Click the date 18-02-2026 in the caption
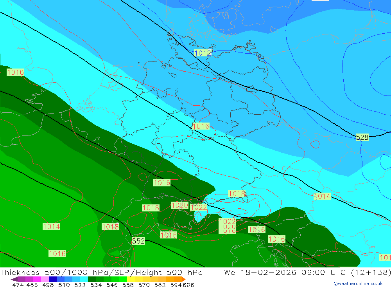This screenshot has height=287, width=391. [268, 272]
